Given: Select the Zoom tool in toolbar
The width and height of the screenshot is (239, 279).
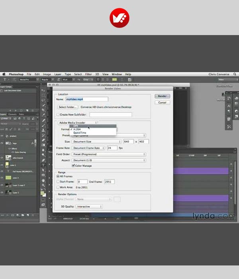Looking at the screenshot, I should coord(43,185).
